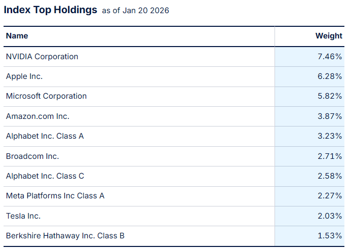
Task: Click Meta Platforms Inc Class A
Action: [x=55, y=196]
